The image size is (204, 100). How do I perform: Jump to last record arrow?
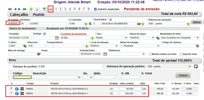[x=25, y=9]
